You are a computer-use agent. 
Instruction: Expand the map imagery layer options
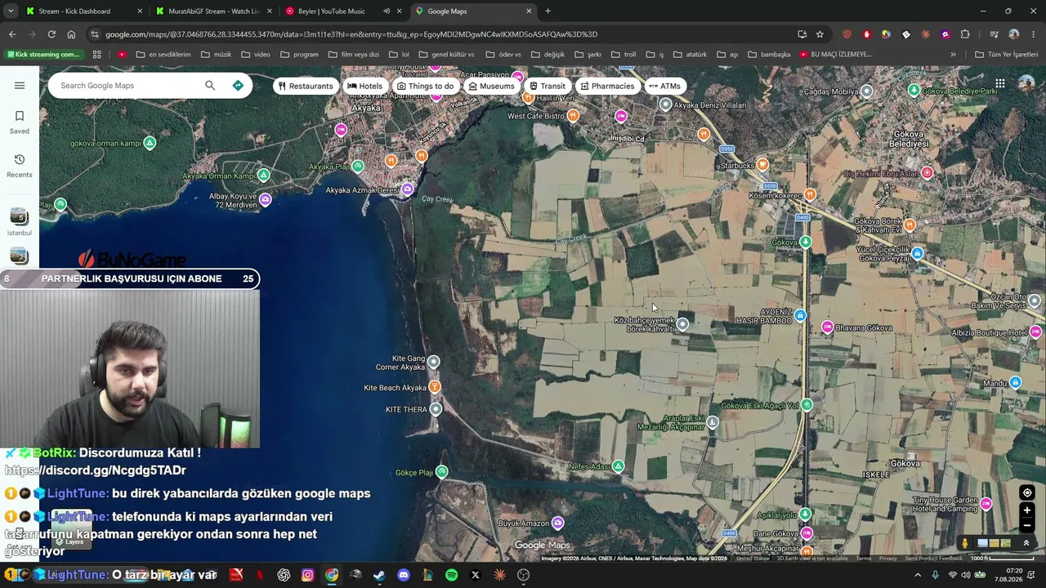point(1026,543)
